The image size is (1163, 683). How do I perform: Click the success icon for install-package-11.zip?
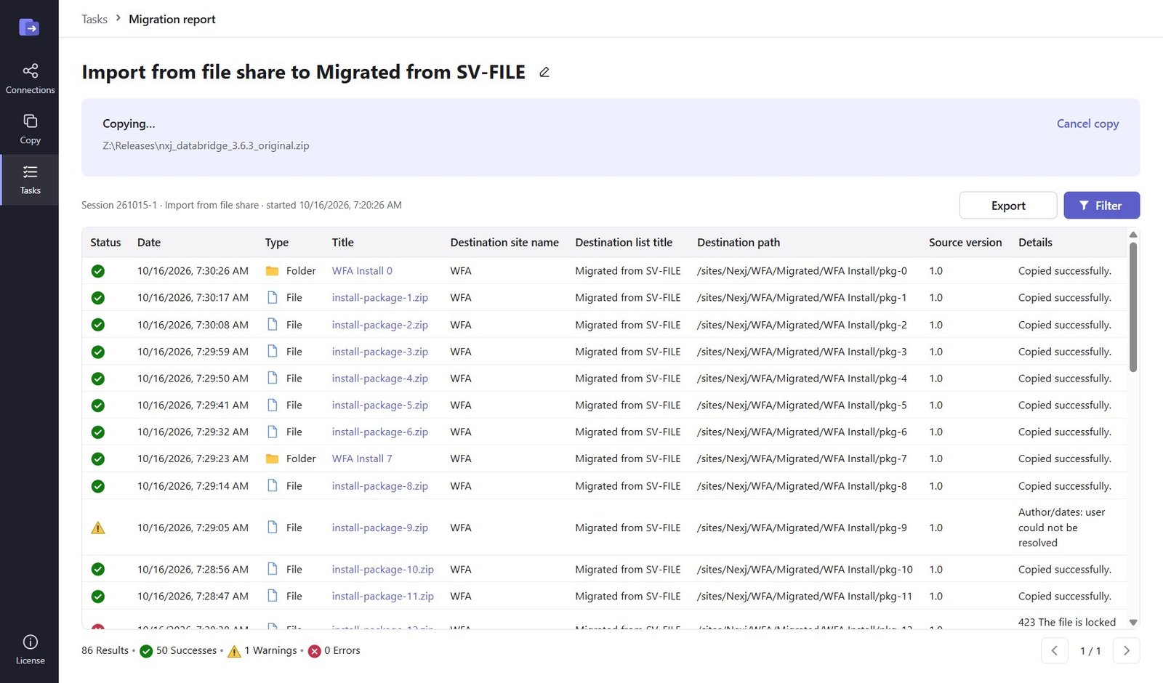tap(98, 597)
